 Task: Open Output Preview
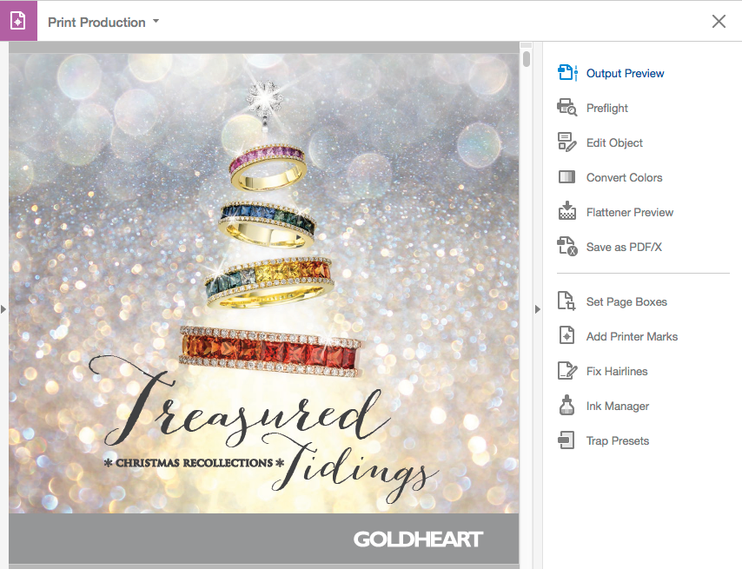625,73
